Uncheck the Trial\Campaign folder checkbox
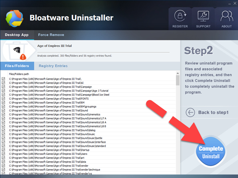Viewport: 238px width, 178px height. click(x=3, y=87)
